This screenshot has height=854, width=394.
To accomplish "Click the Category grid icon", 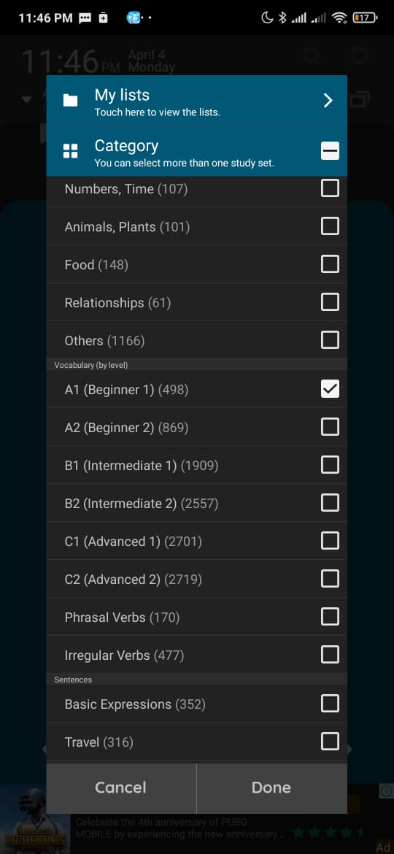I will click(x=70, y=151).
